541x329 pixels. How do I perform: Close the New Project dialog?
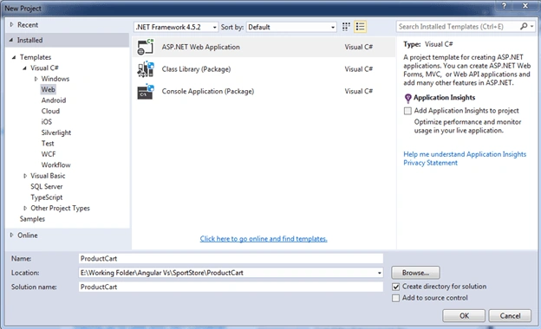[x=525, y=6]
